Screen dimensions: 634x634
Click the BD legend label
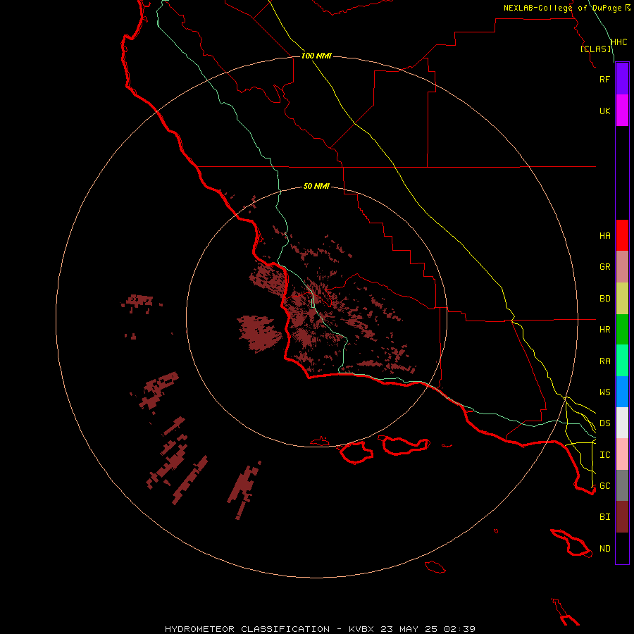coord(604,299)
